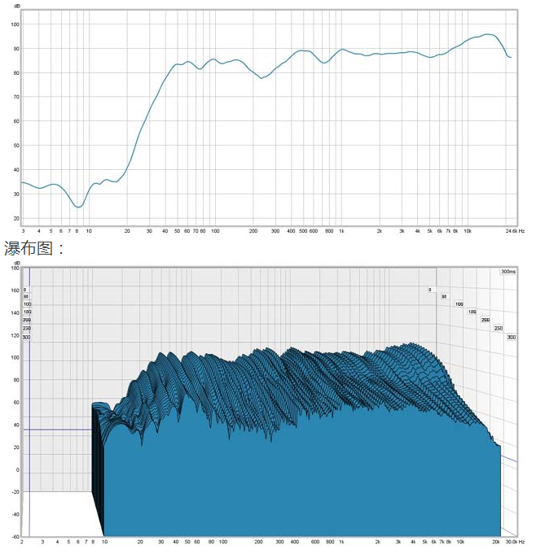
Task: Click the 0 label on the diagonal time axis
Action: 430,290
